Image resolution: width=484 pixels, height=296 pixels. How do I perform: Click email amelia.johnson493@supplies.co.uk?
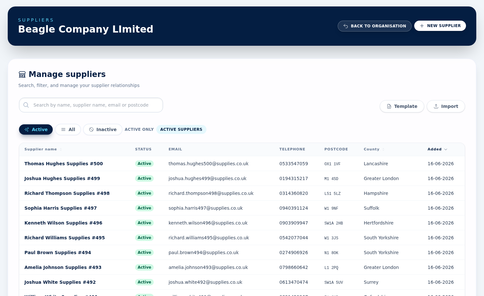point(208,267)
